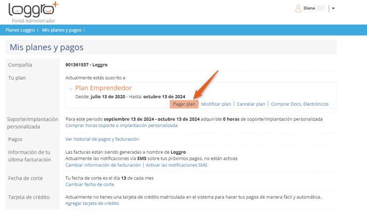Image resolution: width=367 pixels, height=213 pixels.
Task: Click the Pagar plan button
Action: [184, 104]
